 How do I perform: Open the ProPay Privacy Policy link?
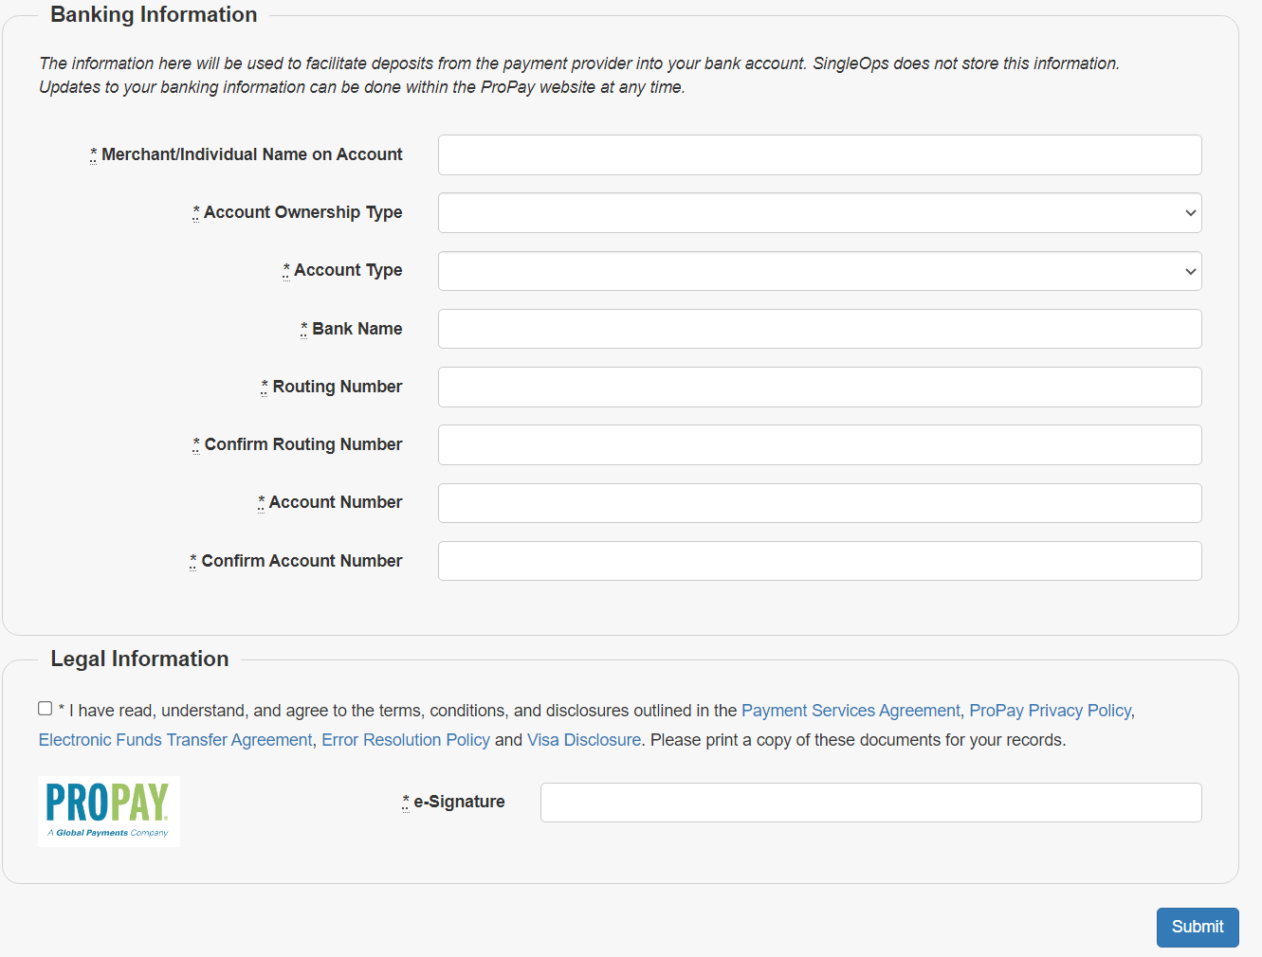pyautogui.click(x=1050, y=711)
